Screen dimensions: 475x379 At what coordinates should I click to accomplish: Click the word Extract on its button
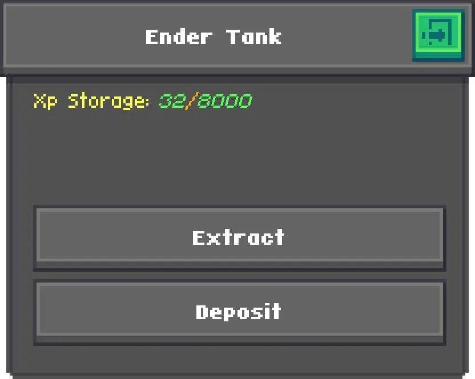(x=239, y=237)
